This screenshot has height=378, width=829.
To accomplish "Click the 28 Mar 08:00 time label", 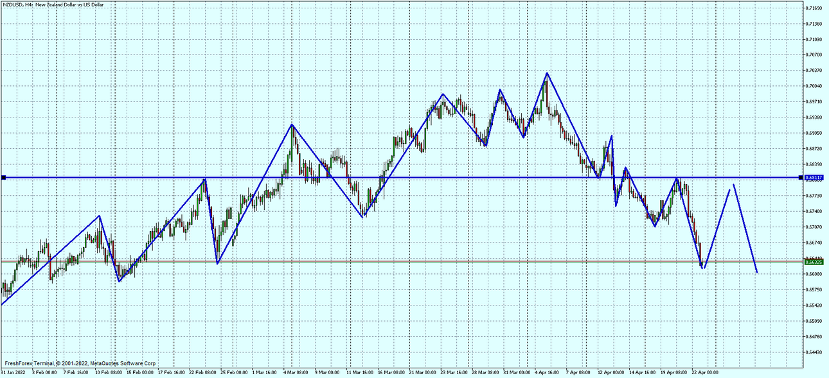I will pos(486,372).
